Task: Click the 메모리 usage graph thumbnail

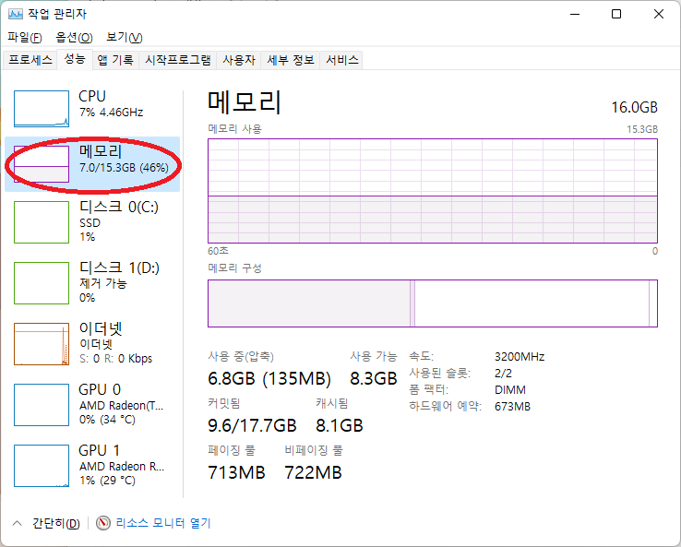Action: [x=42, y=164]
